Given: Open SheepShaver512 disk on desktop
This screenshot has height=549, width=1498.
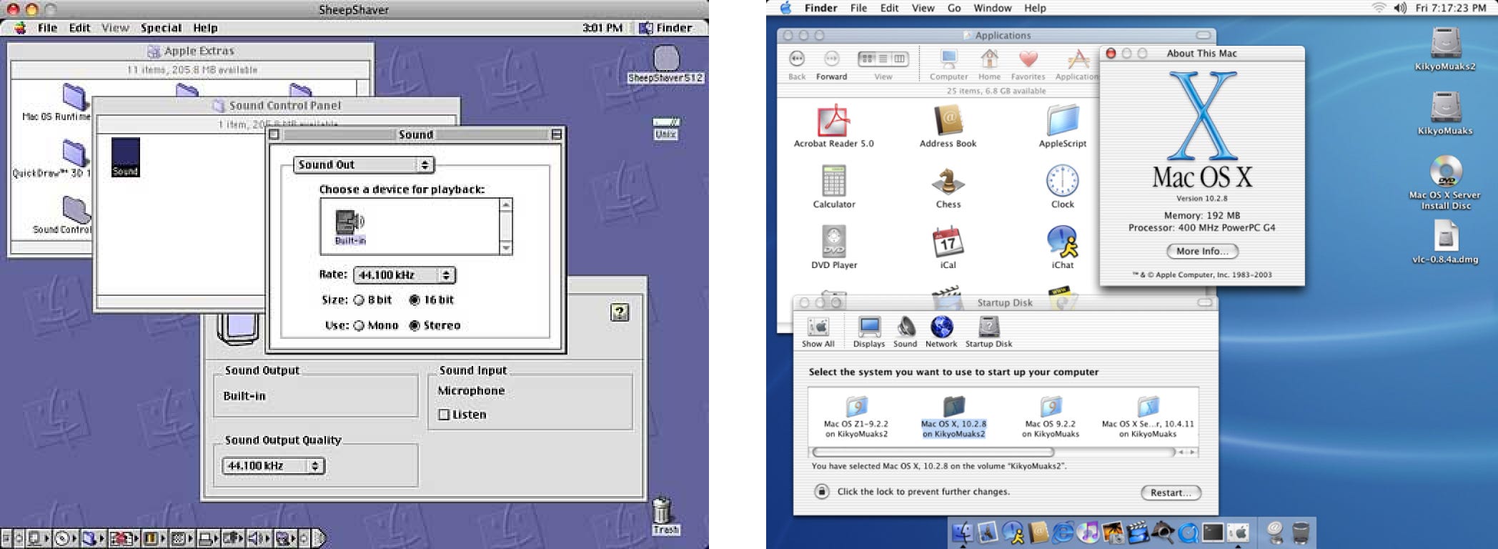Looking at the screenshot, I should 666,64.
